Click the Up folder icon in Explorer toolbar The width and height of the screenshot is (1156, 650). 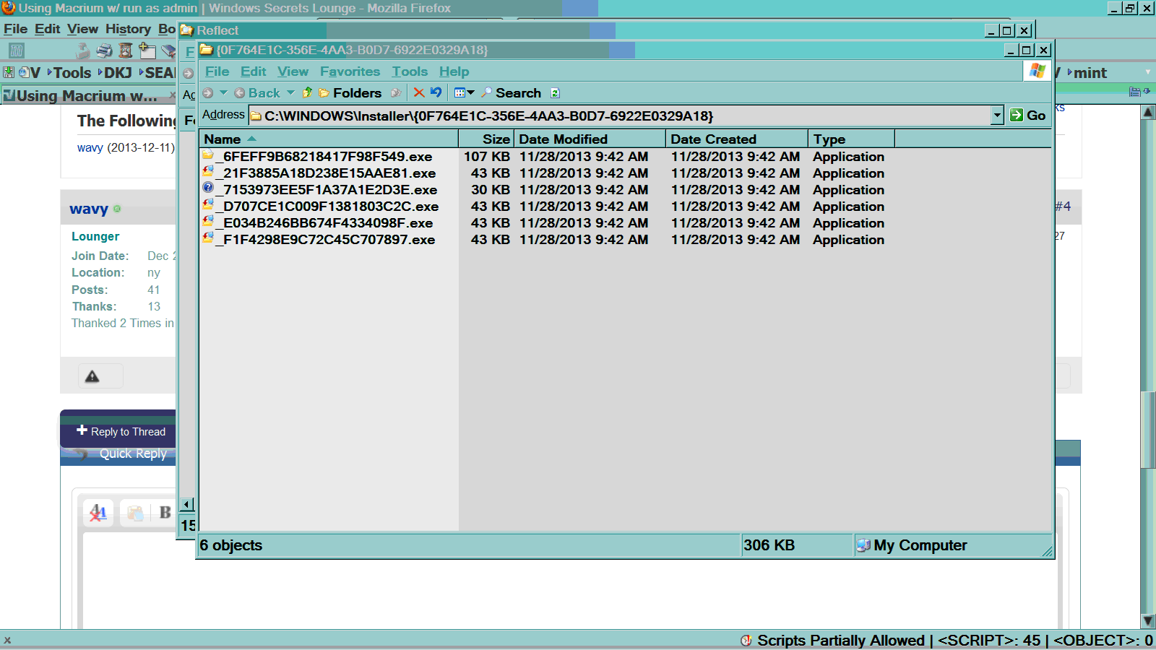pos(307,92)
